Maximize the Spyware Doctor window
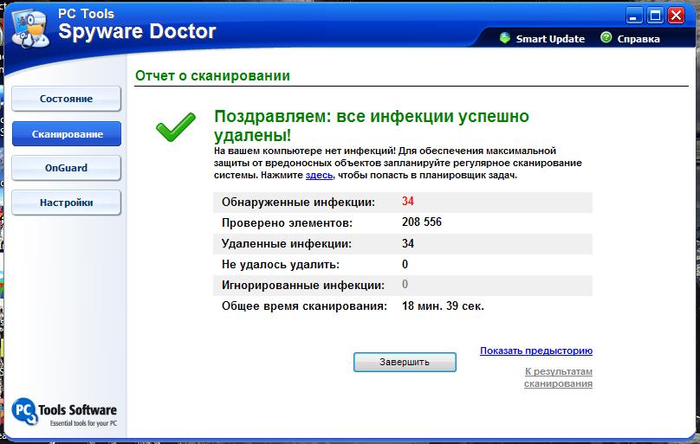Screen dimensions: 700x444 pos(655,16)
